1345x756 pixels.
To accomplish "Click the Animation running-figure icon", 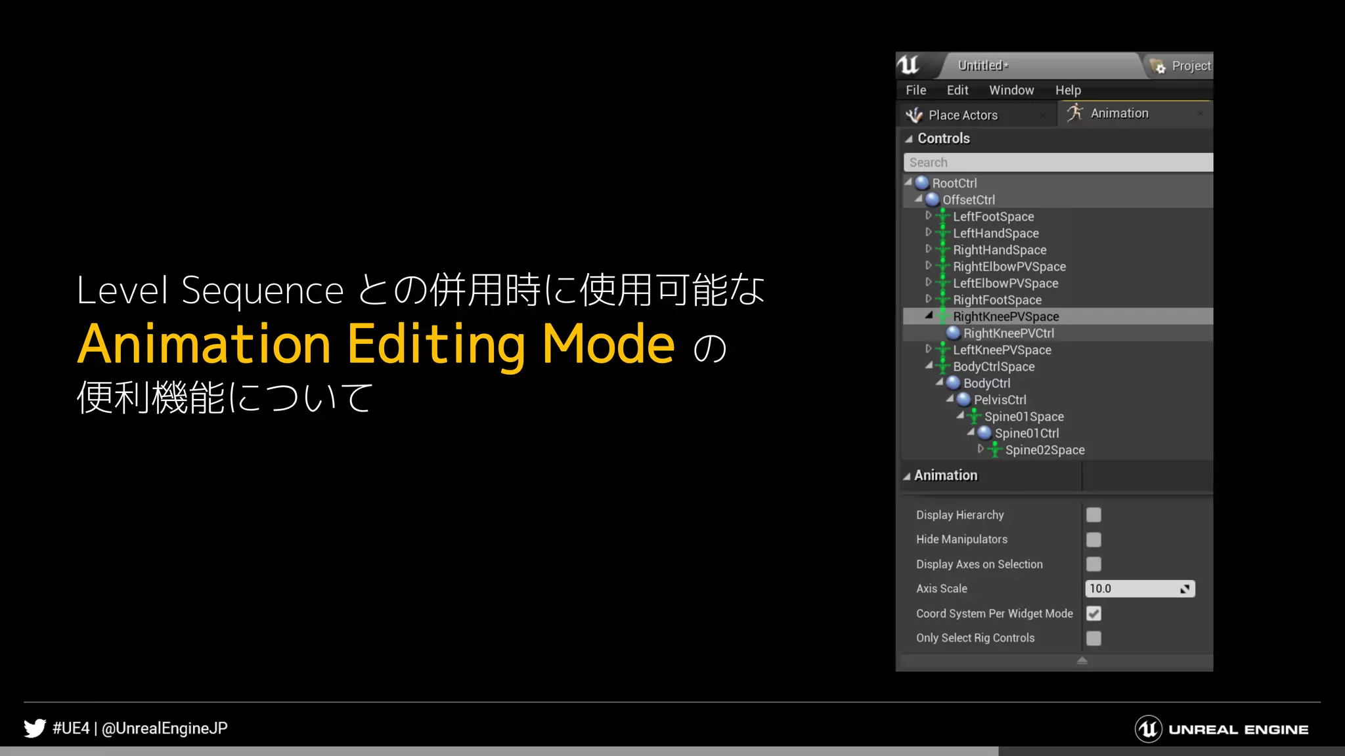I will 1074,113.
